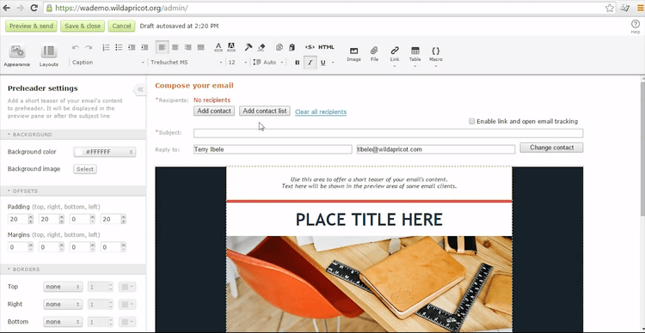Image resolution: width=645 pixels, height=333 pixels.
Task: Click the <S> snippet icon
Action: [310, 47]
